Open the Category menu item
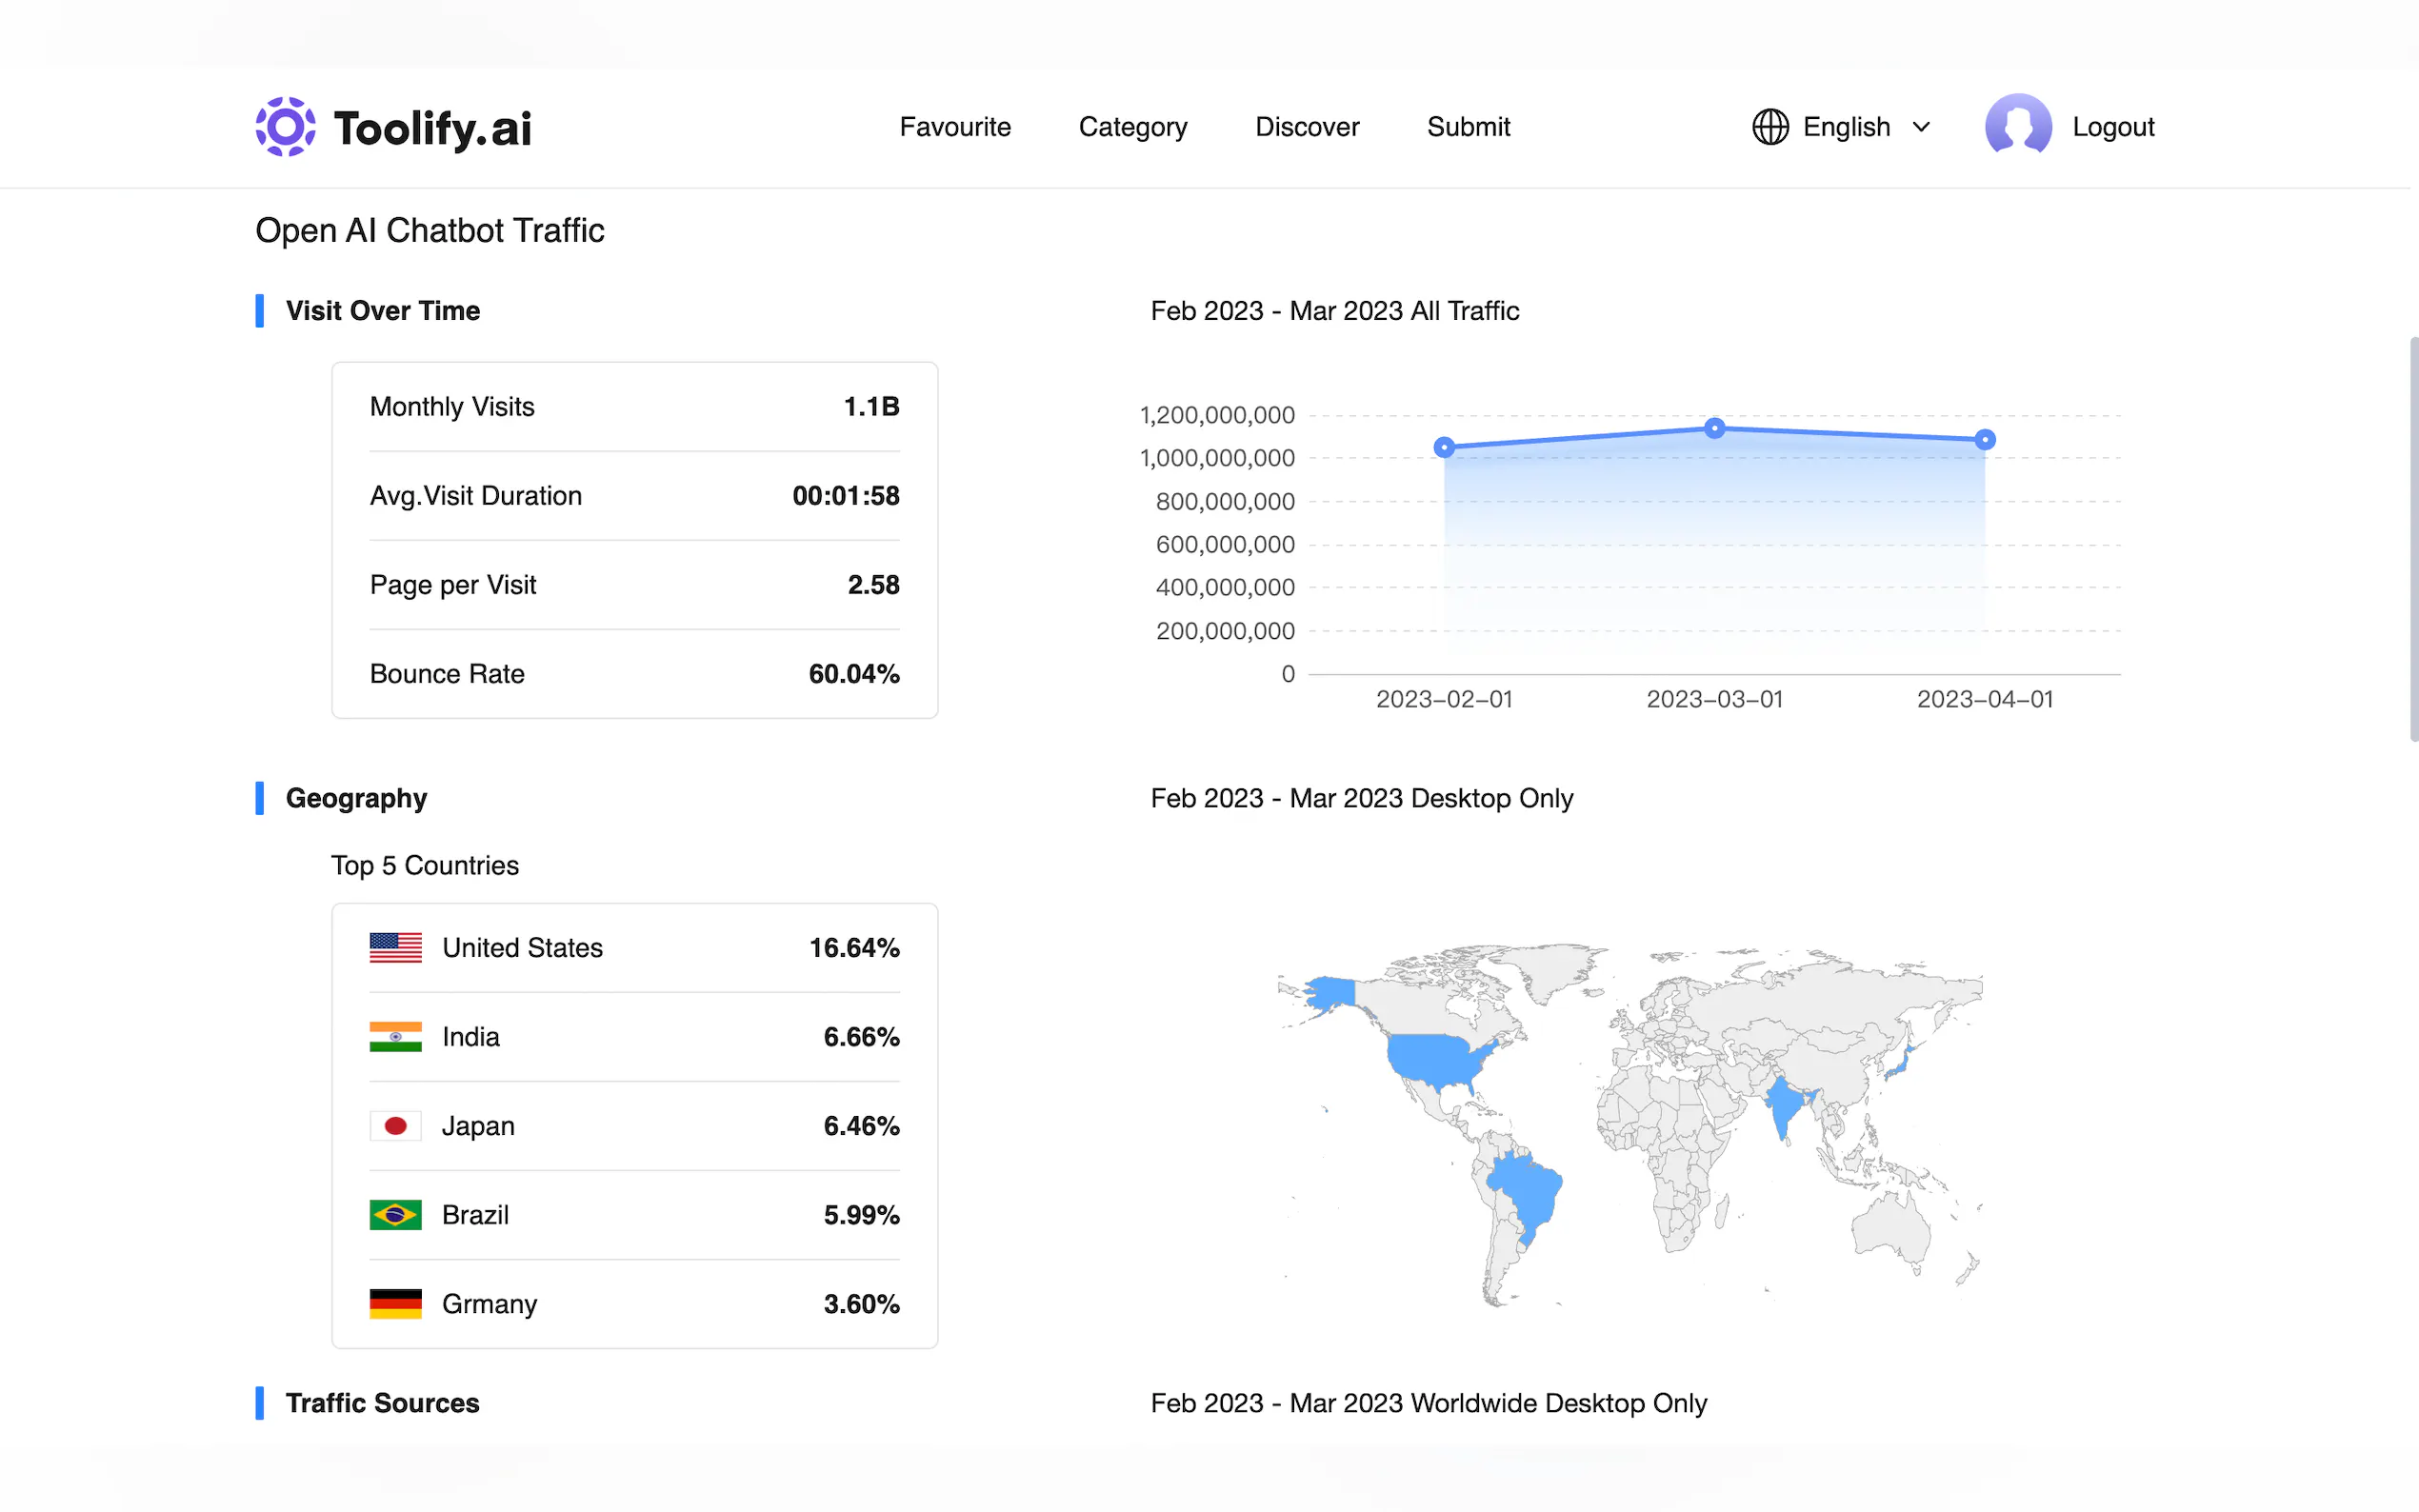 pyautogui.click(x=1132, y=127)
